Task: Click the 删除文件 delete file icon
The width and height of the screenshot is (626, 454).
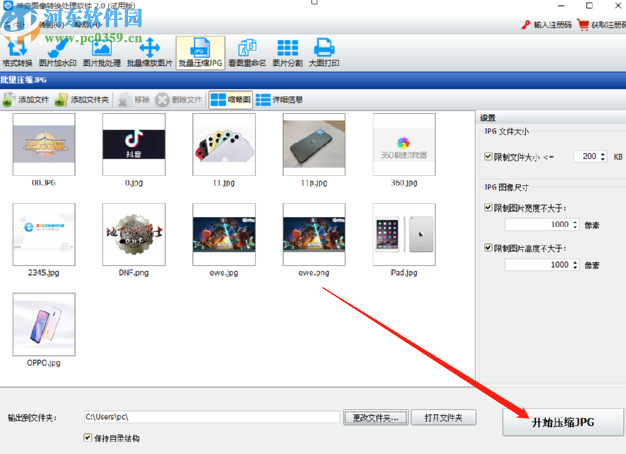Action: [162, 100]
